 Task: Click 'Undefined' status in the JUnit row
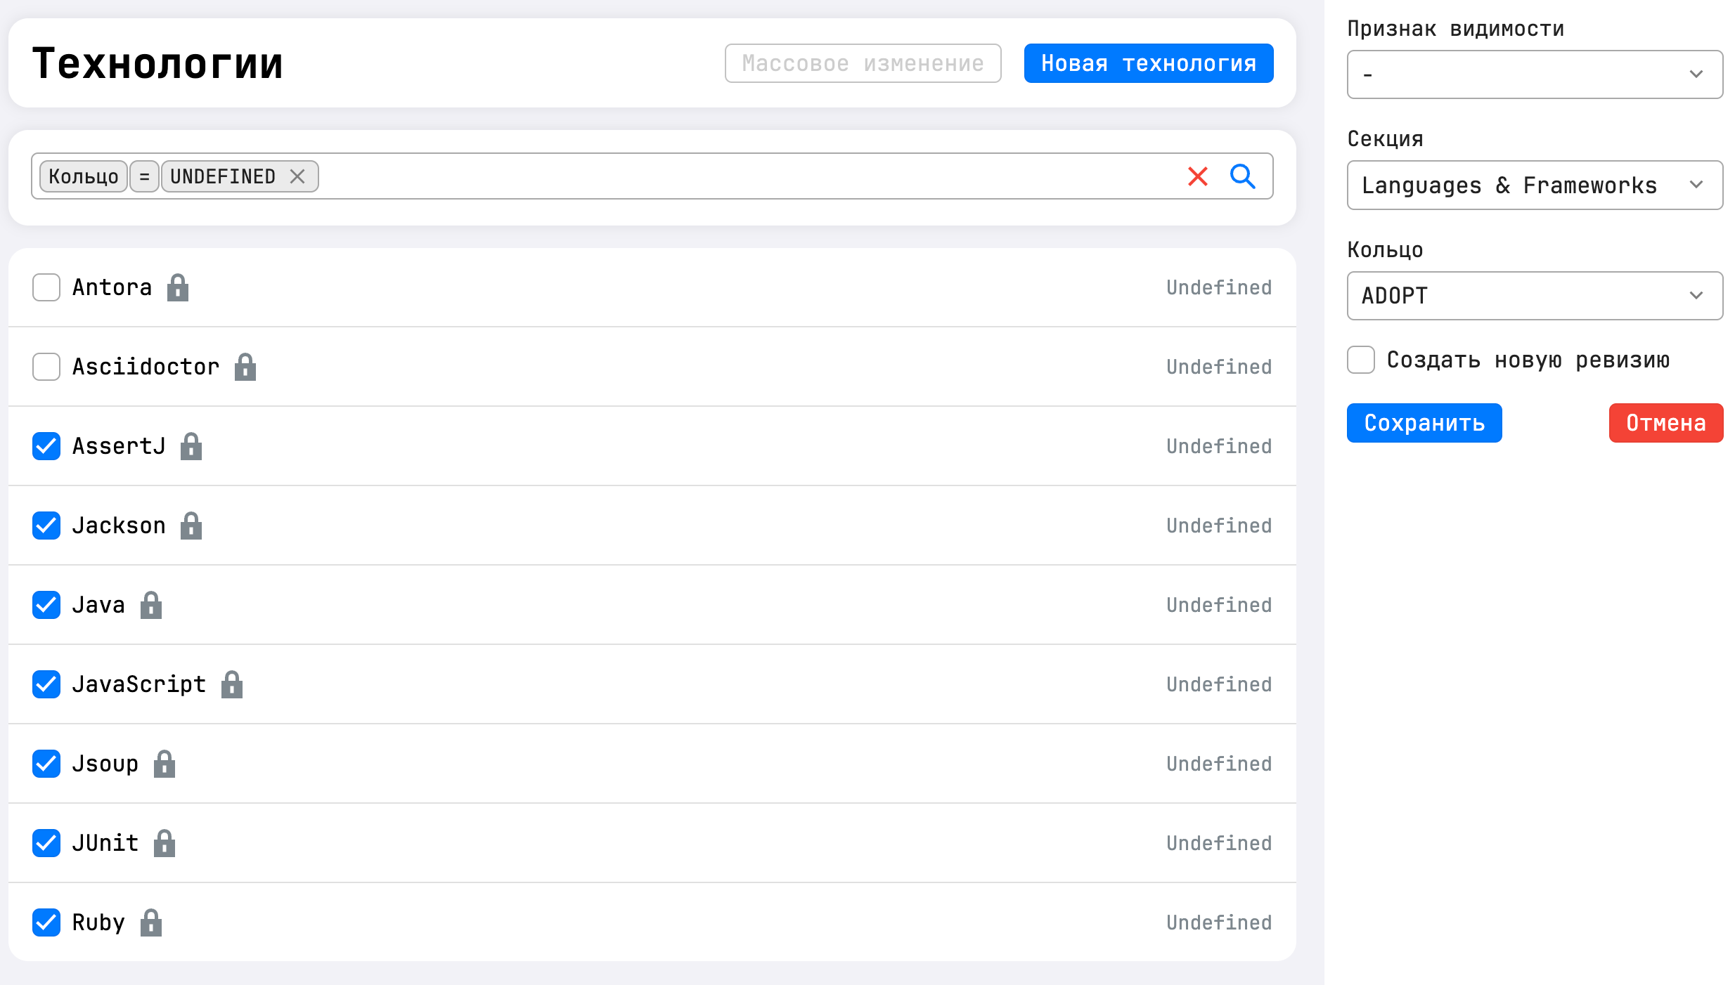[1219, 843]
